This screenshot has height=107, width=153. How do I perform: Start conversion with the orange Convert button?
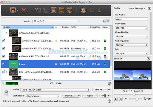click(83, 10)
